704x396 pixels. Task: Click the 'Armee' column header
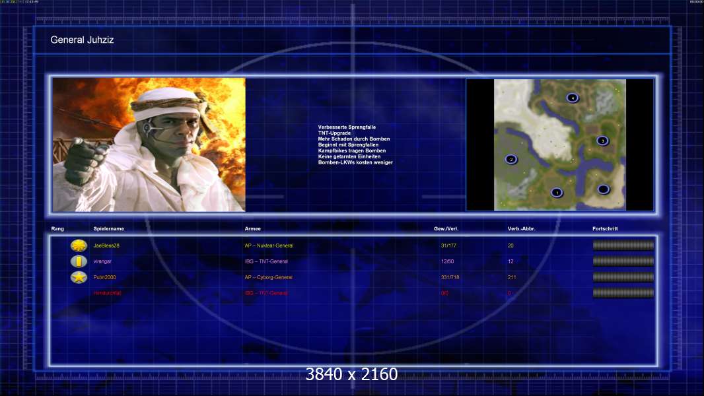253,229
